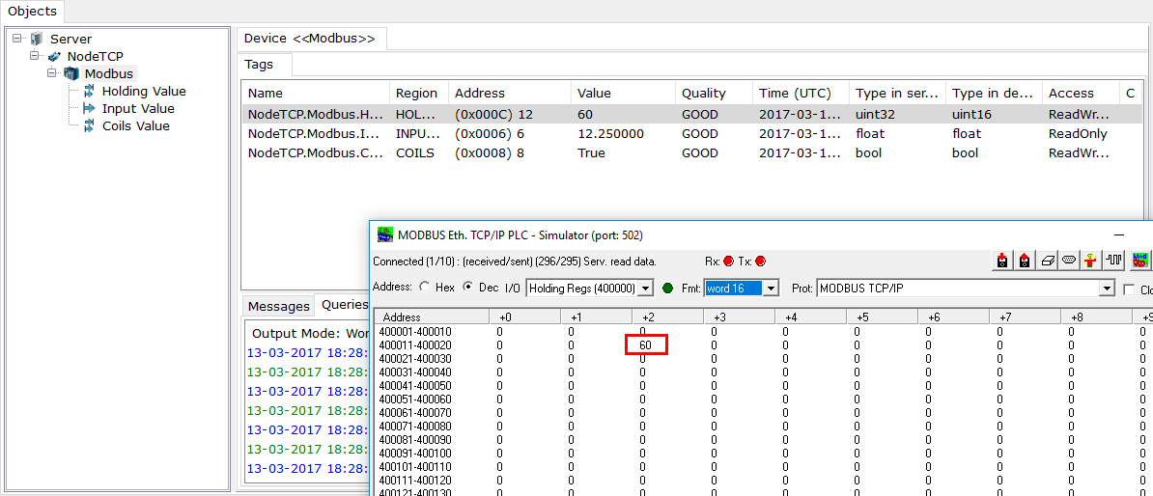
Task: Collapse the NodeTCP tree node
Action: pyautogui.click(x=35, y=56)
